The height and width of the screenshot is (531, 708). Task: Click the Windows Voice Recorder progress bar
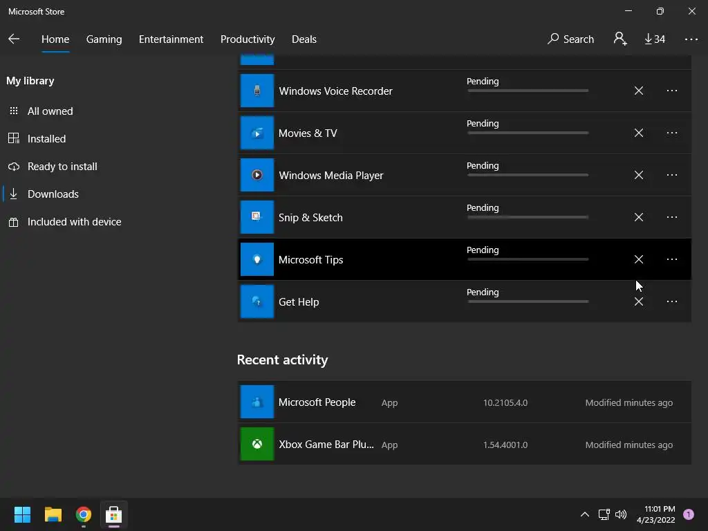pos(528,91)
